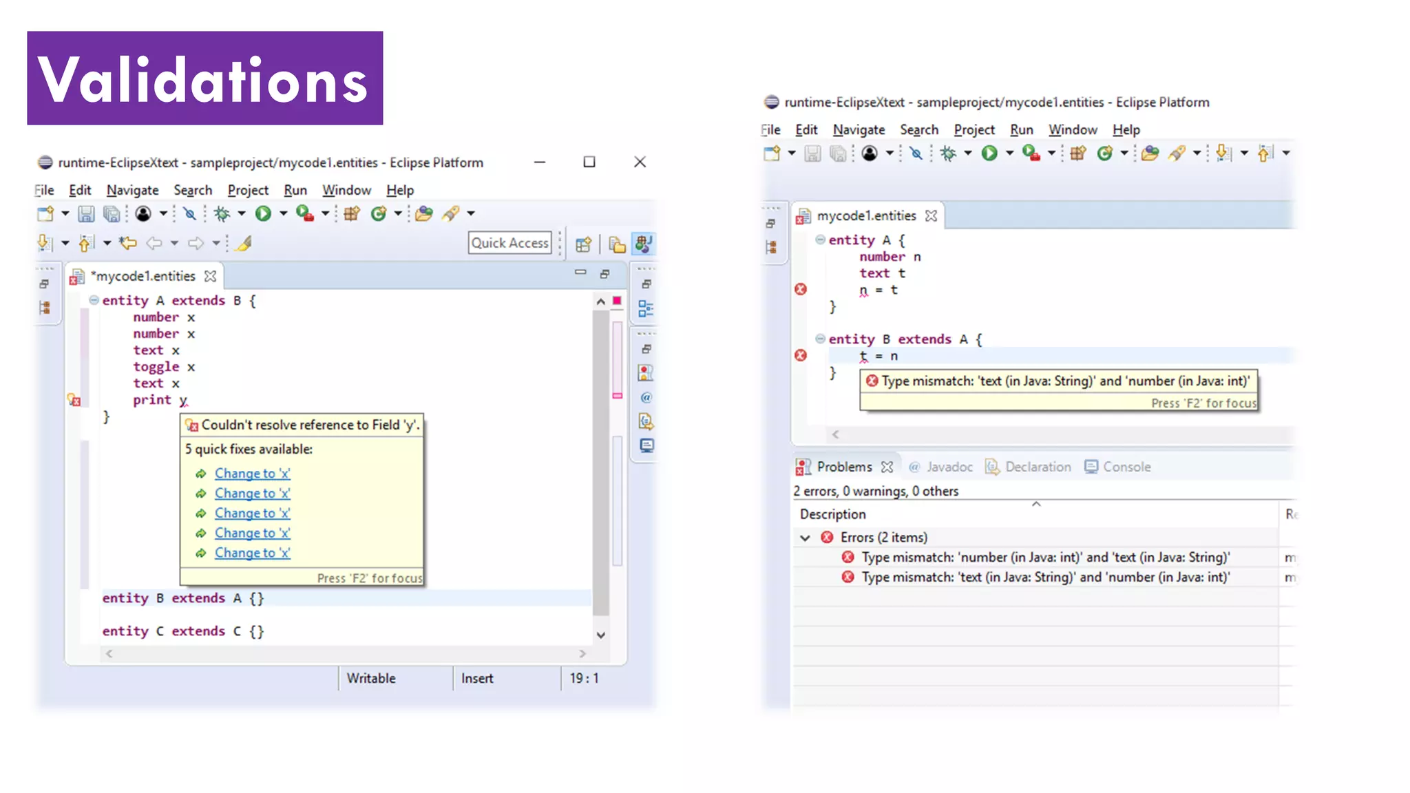The height and width of the screenshot is (793, 1410).
Task: Open Javadoc @ icon in right trim stack
Action: [646, 397]
